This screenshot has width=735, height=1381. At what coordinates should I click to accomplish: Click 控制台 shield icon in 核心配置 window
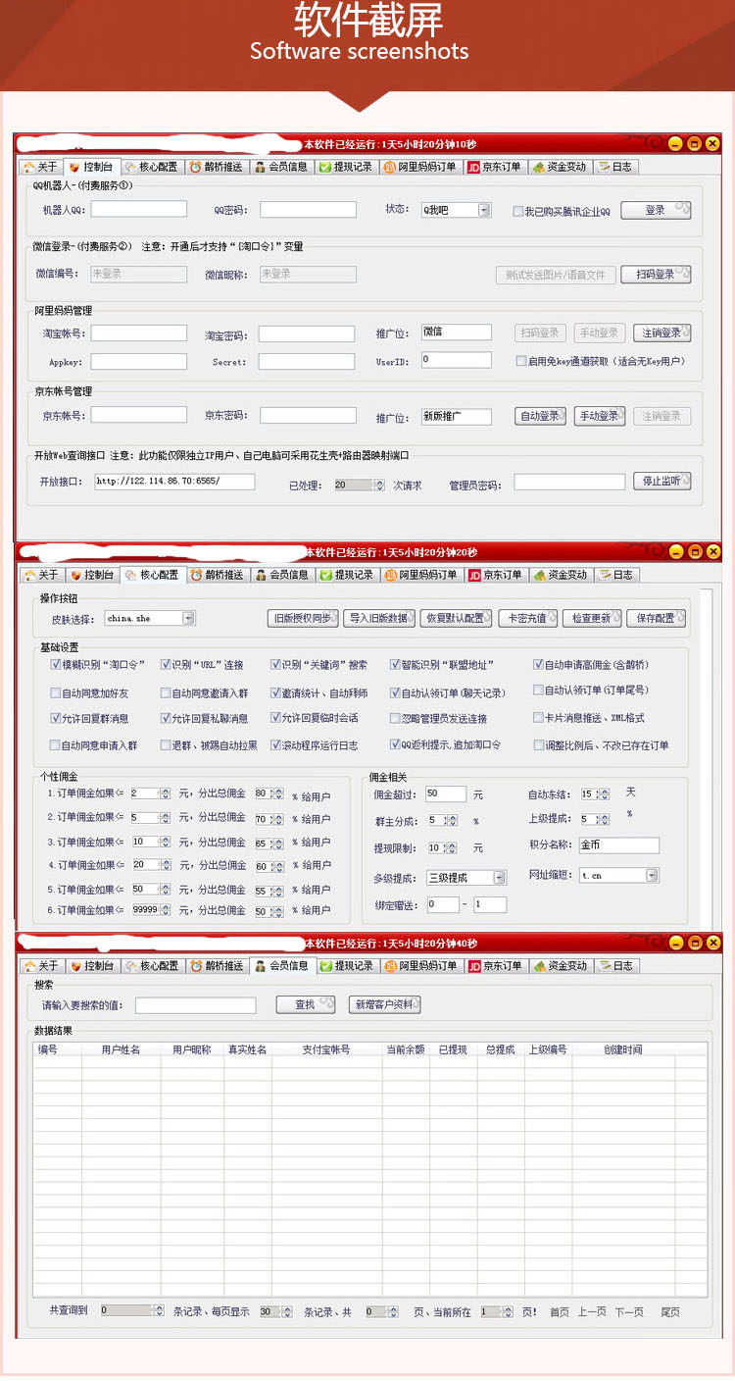pos(74,575)
